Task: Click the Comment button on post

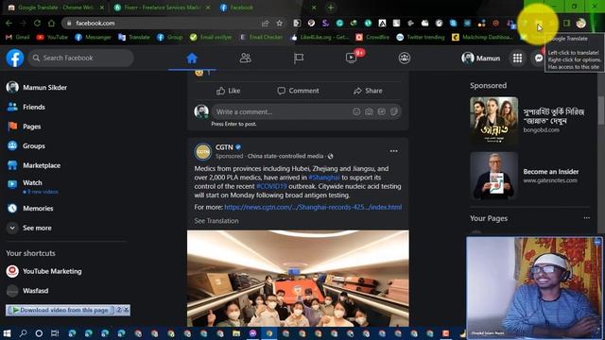Action: pyautogui.click(x=298, y=91)
